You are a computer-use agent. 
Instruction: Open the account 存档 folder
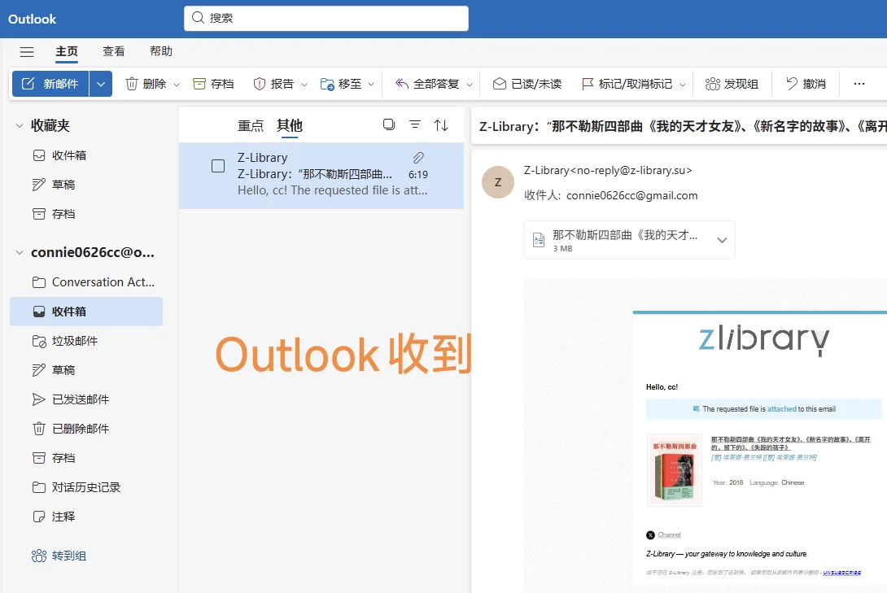(x=86, y=459)
